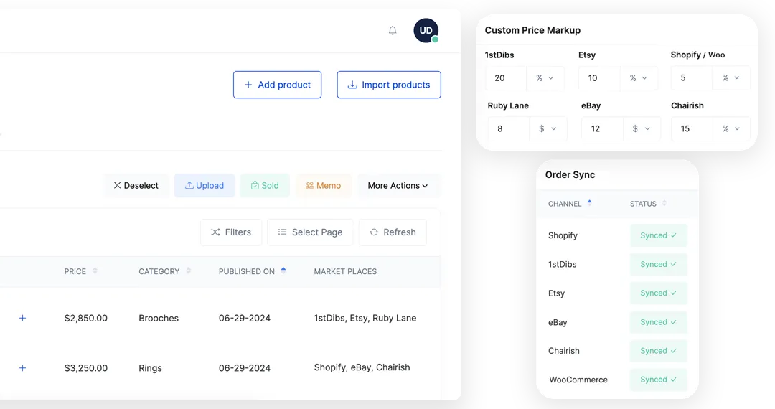Click the 1stDibs, Etsy, Ruby Lane marketplaces cell
This screenshot has width=775, height=409.
pos(365,318)
